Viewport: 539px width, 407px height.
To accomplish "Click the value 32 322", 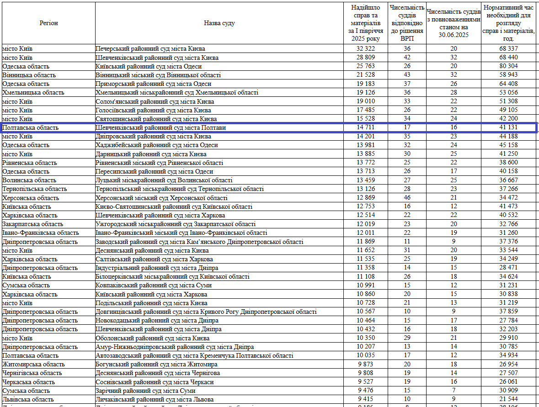I will tap(365, 48).
